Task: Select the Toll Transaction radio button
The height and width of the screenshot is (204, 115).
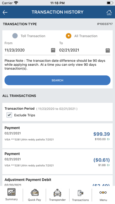Action: [15, 36]
